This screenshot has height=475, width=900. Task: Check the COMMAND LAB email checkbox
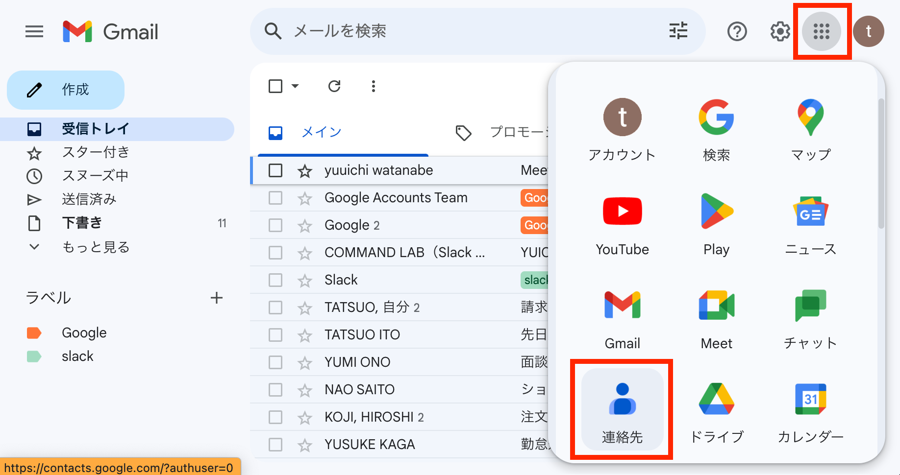click(x=275, y=253)
